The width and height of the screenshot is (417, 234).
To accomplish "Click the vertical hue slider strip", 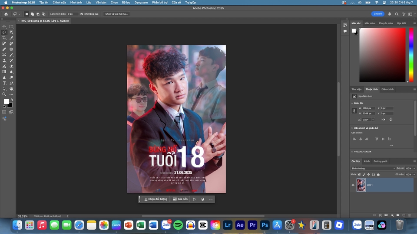I will (x=411, y=55).
